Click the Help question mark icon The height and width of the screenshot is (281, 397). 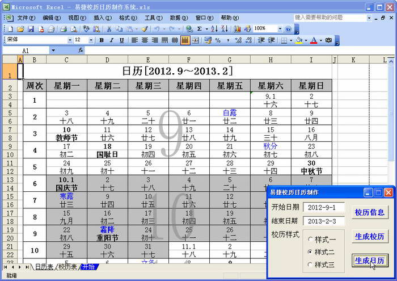coord(288,29)
